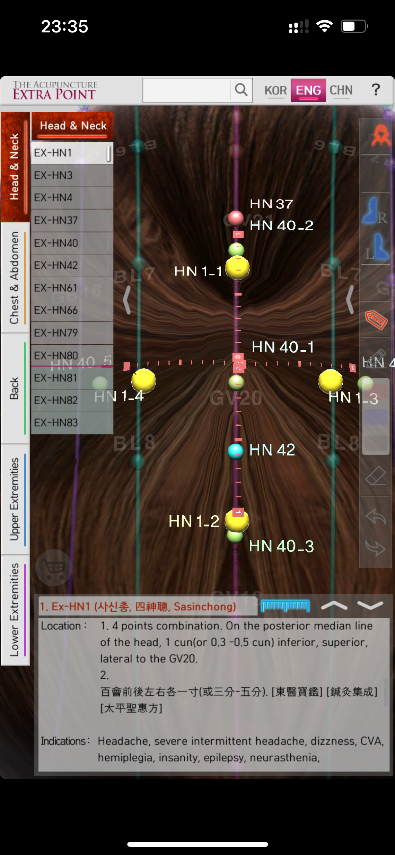Collapse point list via chevron beside HN 1_4
Image resolution: width=395 pixels, height=855 pixels.
127,300
